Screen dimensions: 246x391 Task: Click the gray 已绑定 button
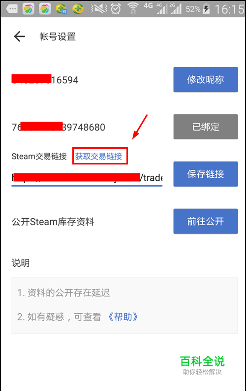(206, 127)
